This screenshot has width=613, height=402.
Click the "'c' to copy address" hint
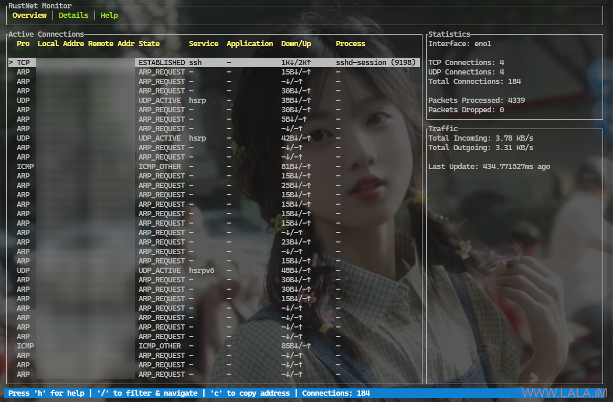coord(250,393)
